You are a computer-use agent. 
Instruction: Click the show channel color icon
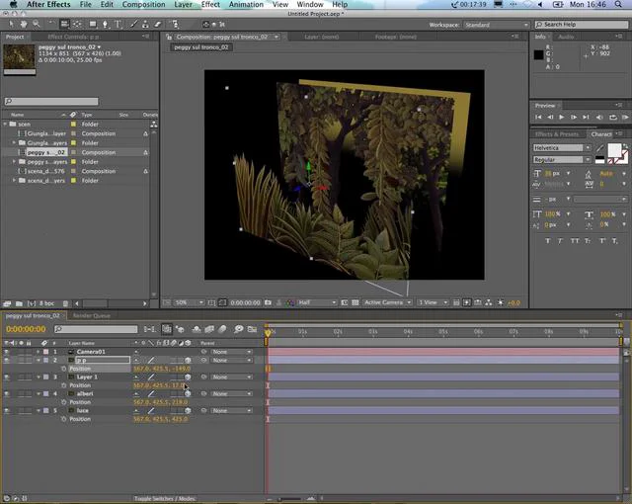pyautogui.click(x=289, y=302)
